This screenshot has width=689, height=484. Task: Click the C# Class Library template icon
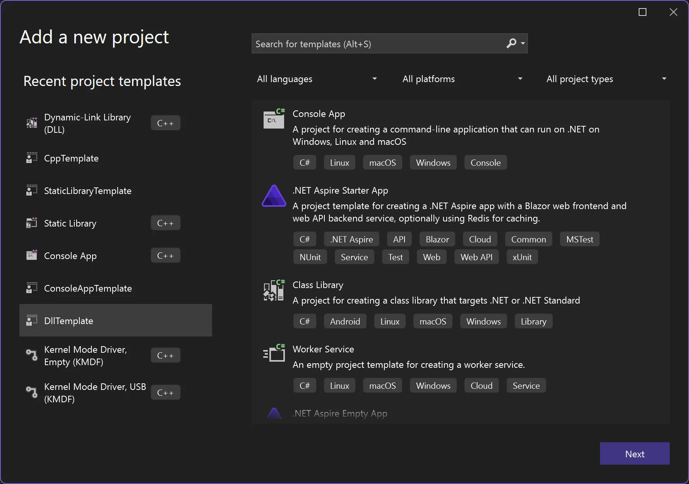pyautogui.click(x=274, y=290)
